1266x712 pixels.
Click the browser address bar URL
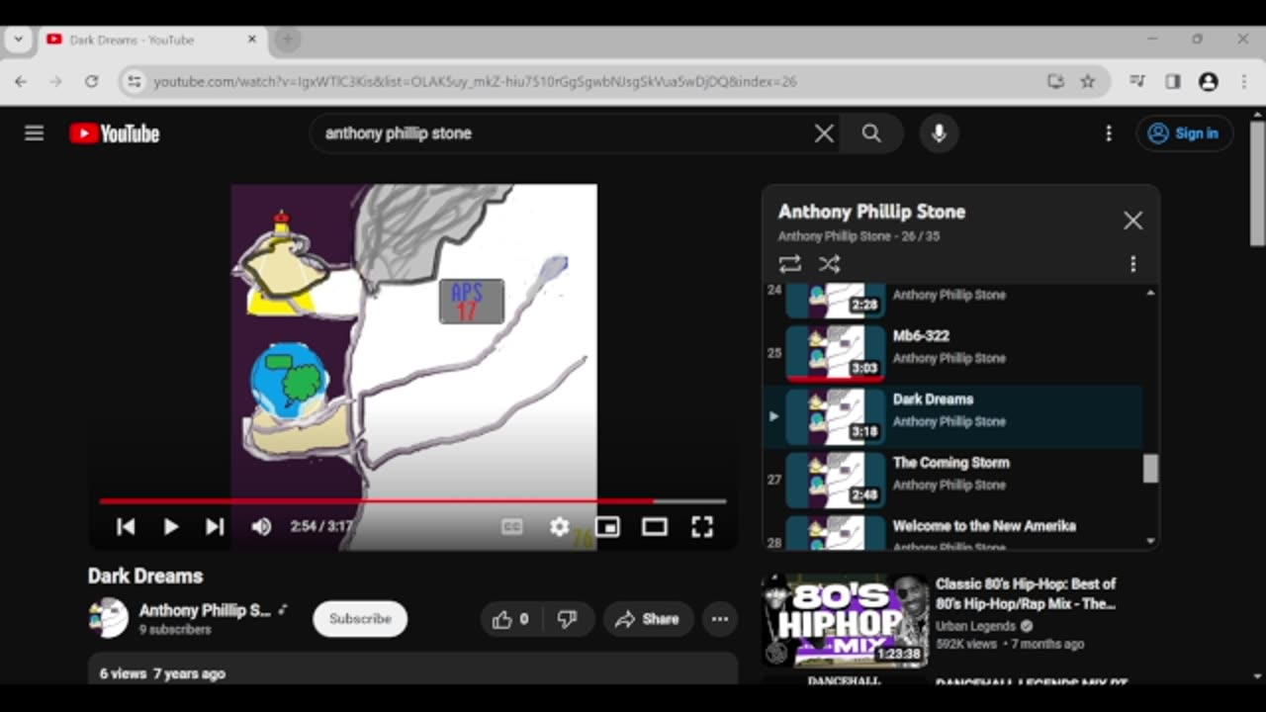point(475,82)
